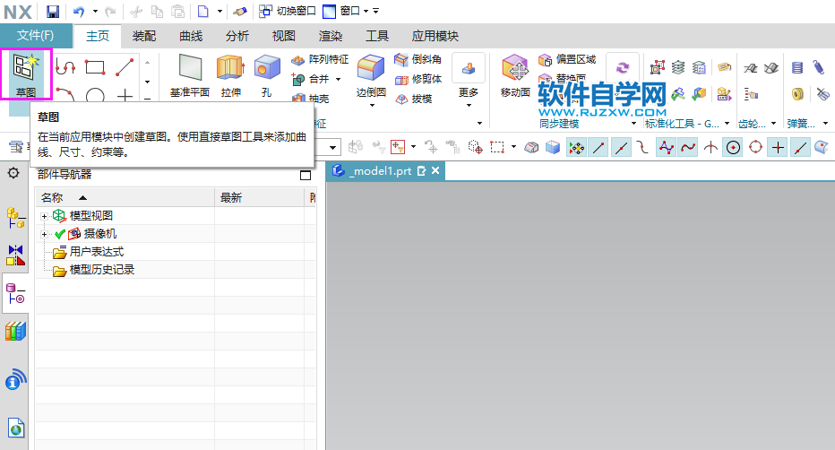Click the blue cylindrical spring icon
835x450 pixels.
click(x=797, y=67)
